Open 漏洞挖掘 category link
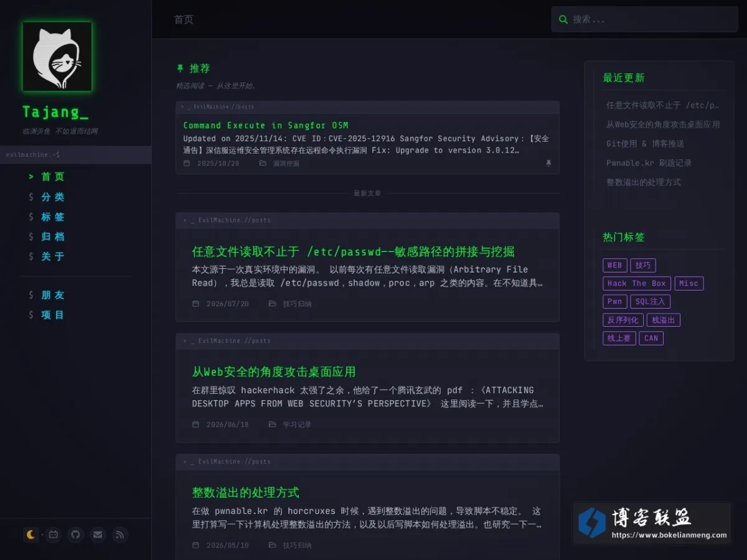This screenshot has height=560, width=747. click(x=286, y=163)
